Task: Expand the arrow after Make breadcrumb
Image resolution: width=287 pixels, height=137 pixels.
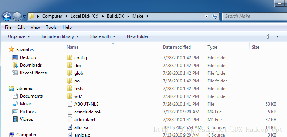Action: point(147,17)
